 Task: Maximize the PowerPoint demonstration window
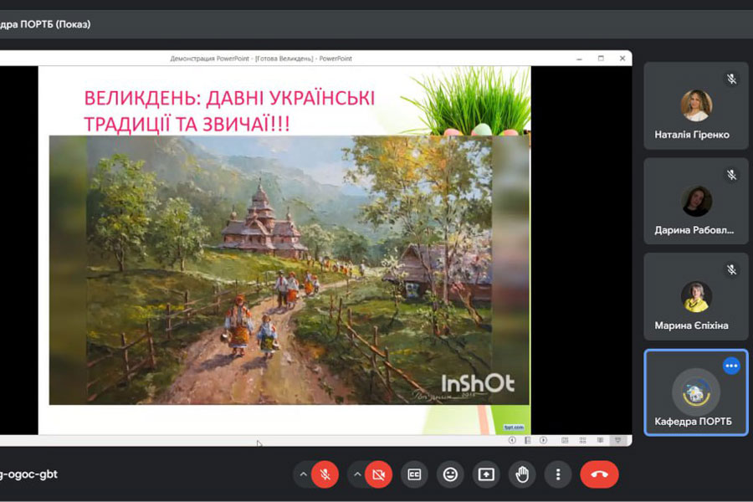tap(601, 59)
